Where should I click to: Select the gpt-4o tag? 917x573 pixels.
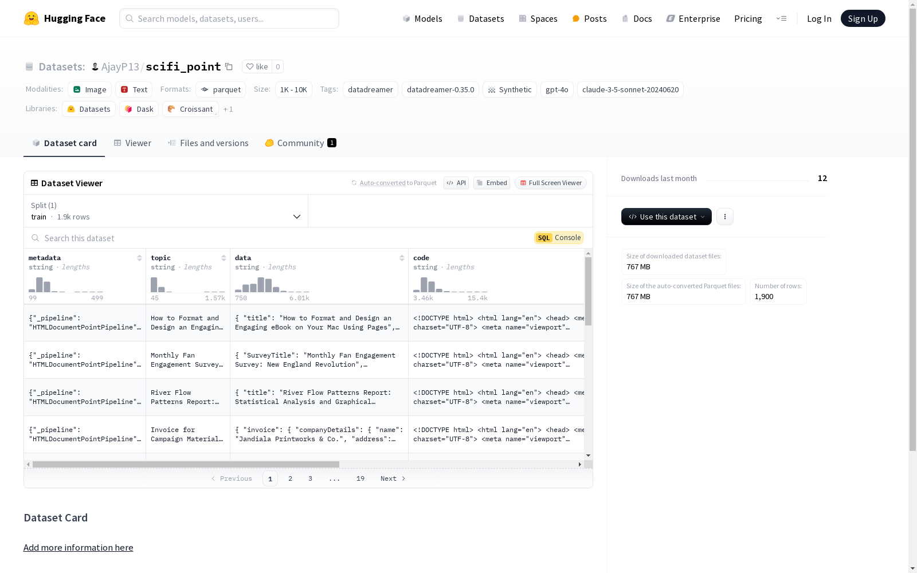click(557, 89)
